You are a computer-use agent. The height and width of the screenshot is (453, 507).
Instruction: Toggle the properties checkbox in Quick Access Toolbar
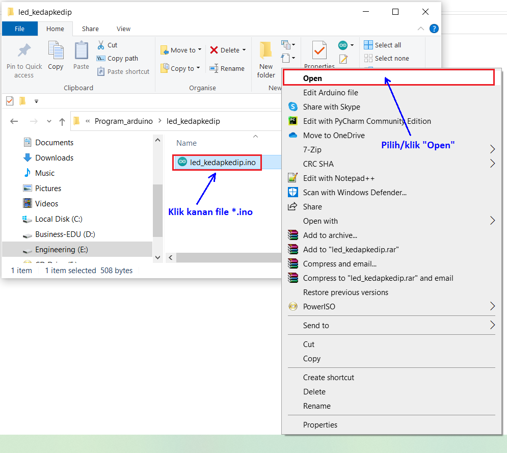click(10, 101)
